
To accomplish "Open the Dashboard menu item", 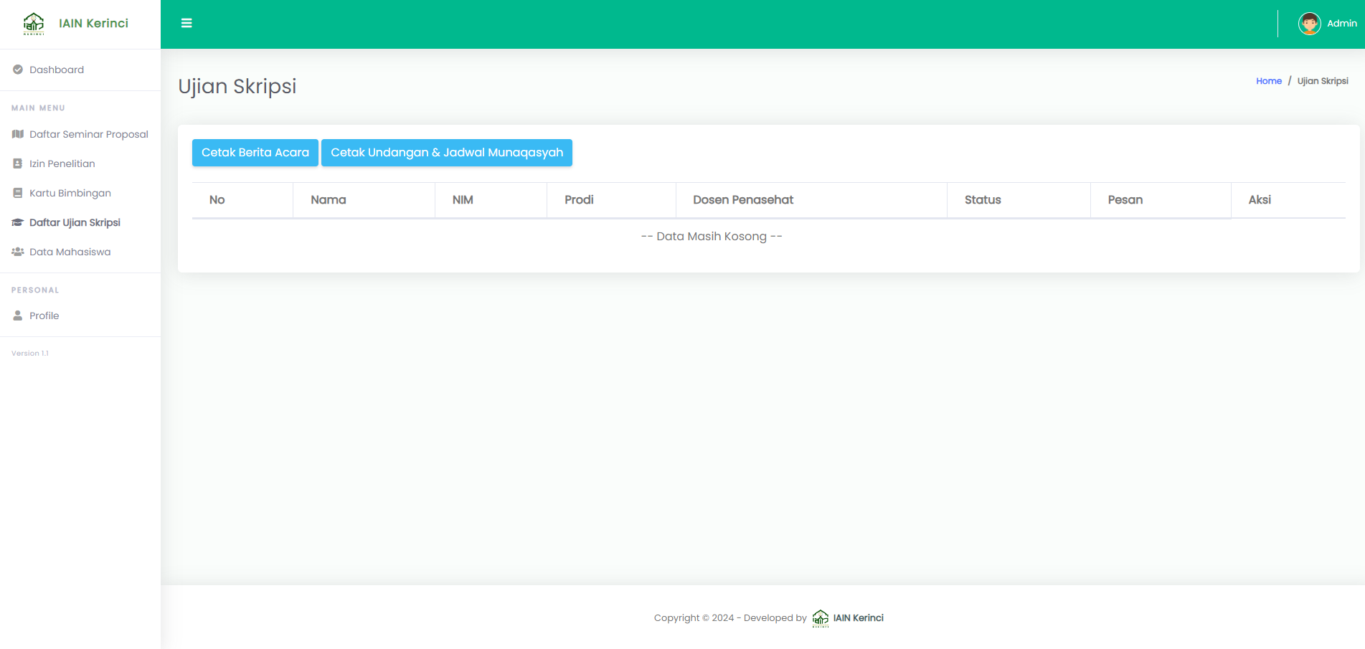I will coord(80,70).
